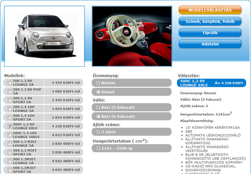251x174 pixels.
Task: Click the BŐR MULTIFUNKCIÓS KORMÁNY equipment item
Action: pyautogui.click(x=214, y=162)
